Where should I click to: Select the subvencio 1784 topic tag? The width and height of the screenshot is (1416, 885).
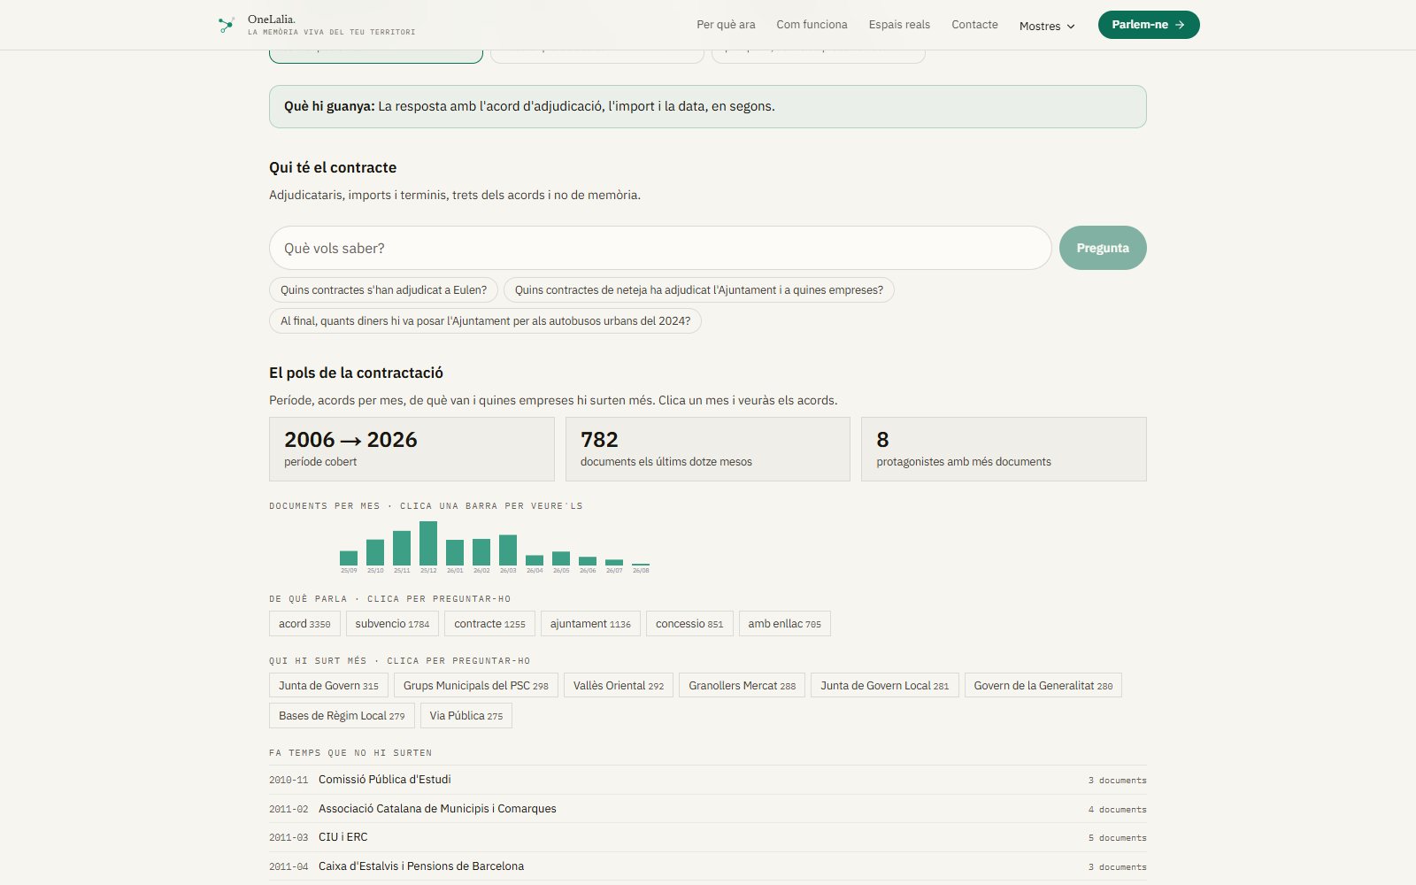[392, 624]
